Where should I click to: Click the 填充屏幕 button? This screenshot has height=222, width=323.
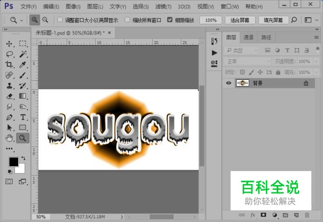(x=273, y=20)
